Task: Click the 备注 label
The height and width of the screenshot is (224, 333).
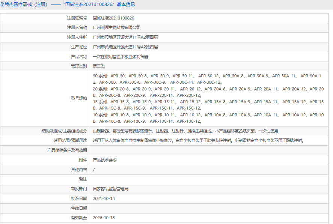Action: [x=83, y=179]
